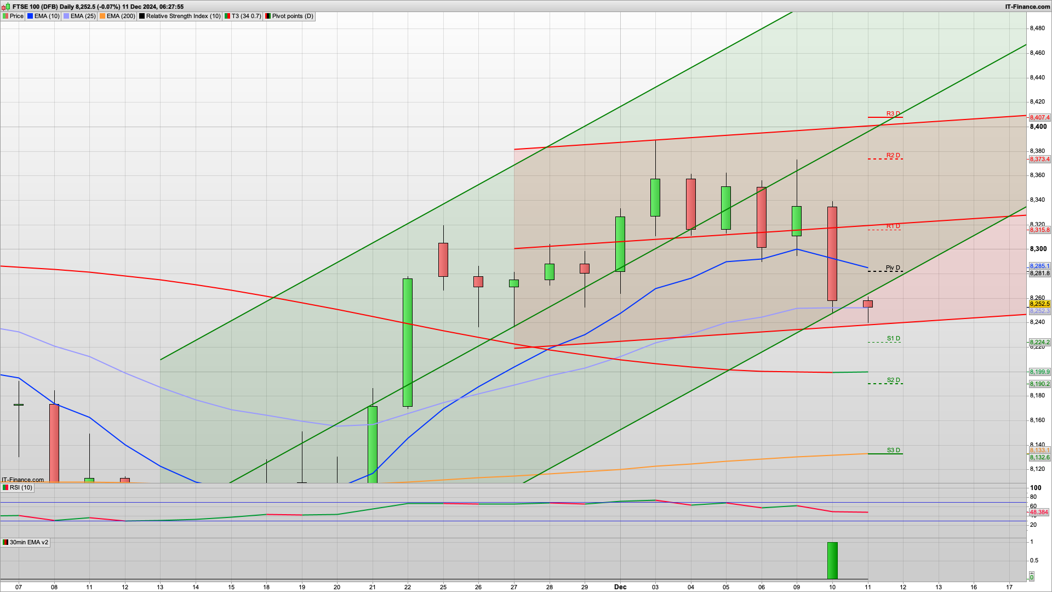Click the candlestick chart icon beside FTSE 100
This screenshot has width=1052, height=592.
(x=5, y=7)
